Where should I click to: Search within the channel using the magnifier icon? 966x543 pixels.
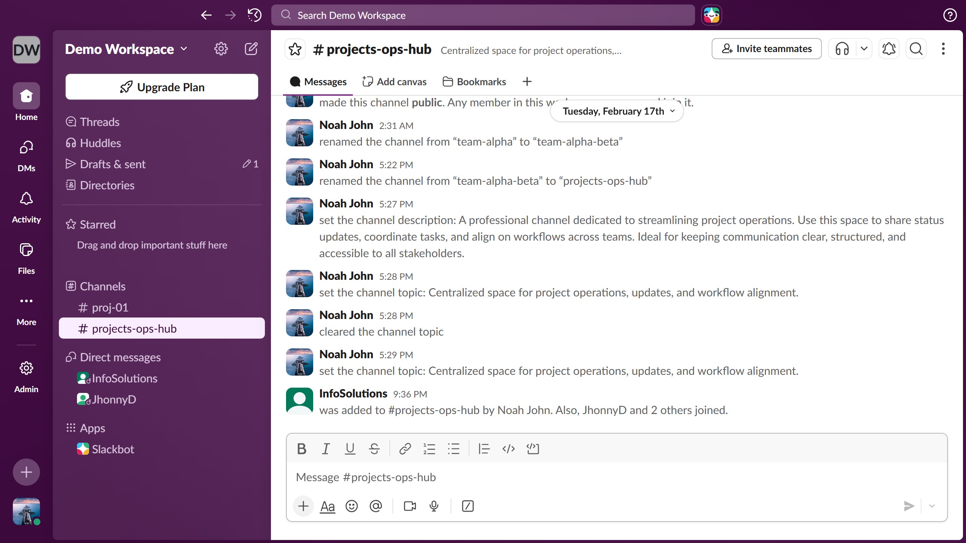click(916, 49)
